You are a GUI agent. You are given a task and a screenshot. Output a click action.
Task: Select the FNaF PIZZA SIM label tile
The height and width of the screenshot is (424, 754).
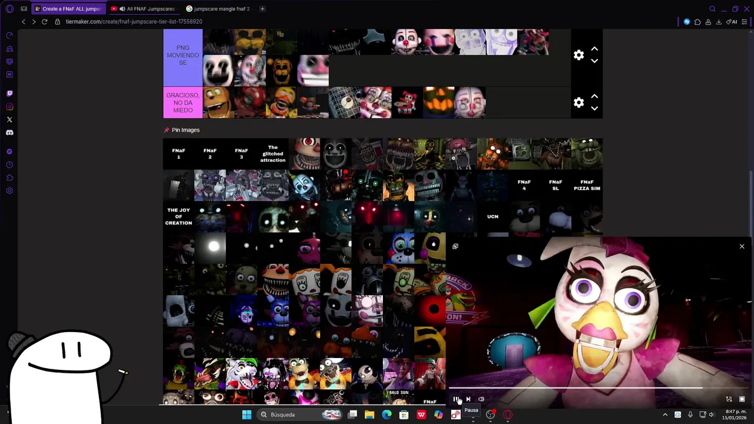(x=587, y=185)
